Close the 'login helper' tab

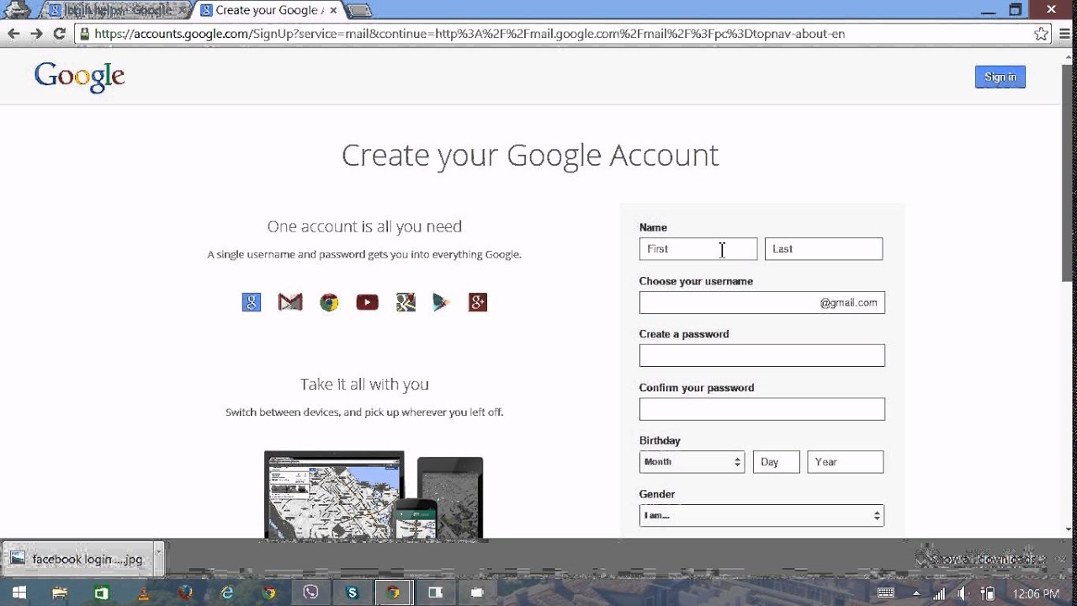pos(183,11)
